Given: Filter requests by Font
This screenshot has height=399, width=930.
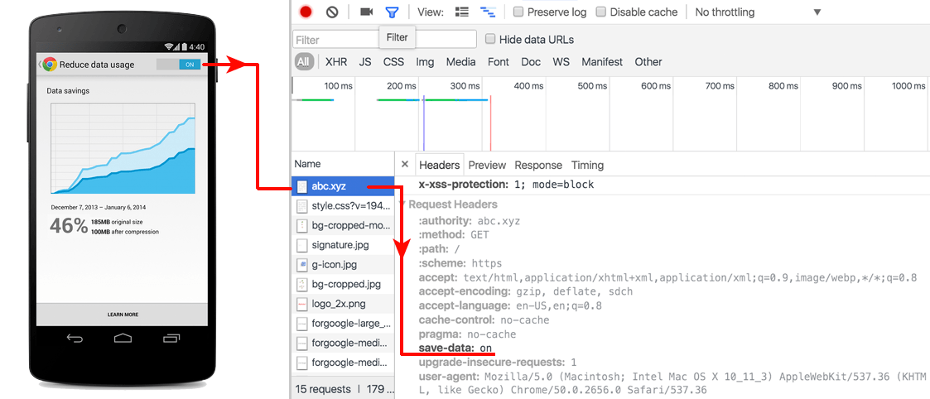Looking at the screenshot, I should tap(499, 61).
